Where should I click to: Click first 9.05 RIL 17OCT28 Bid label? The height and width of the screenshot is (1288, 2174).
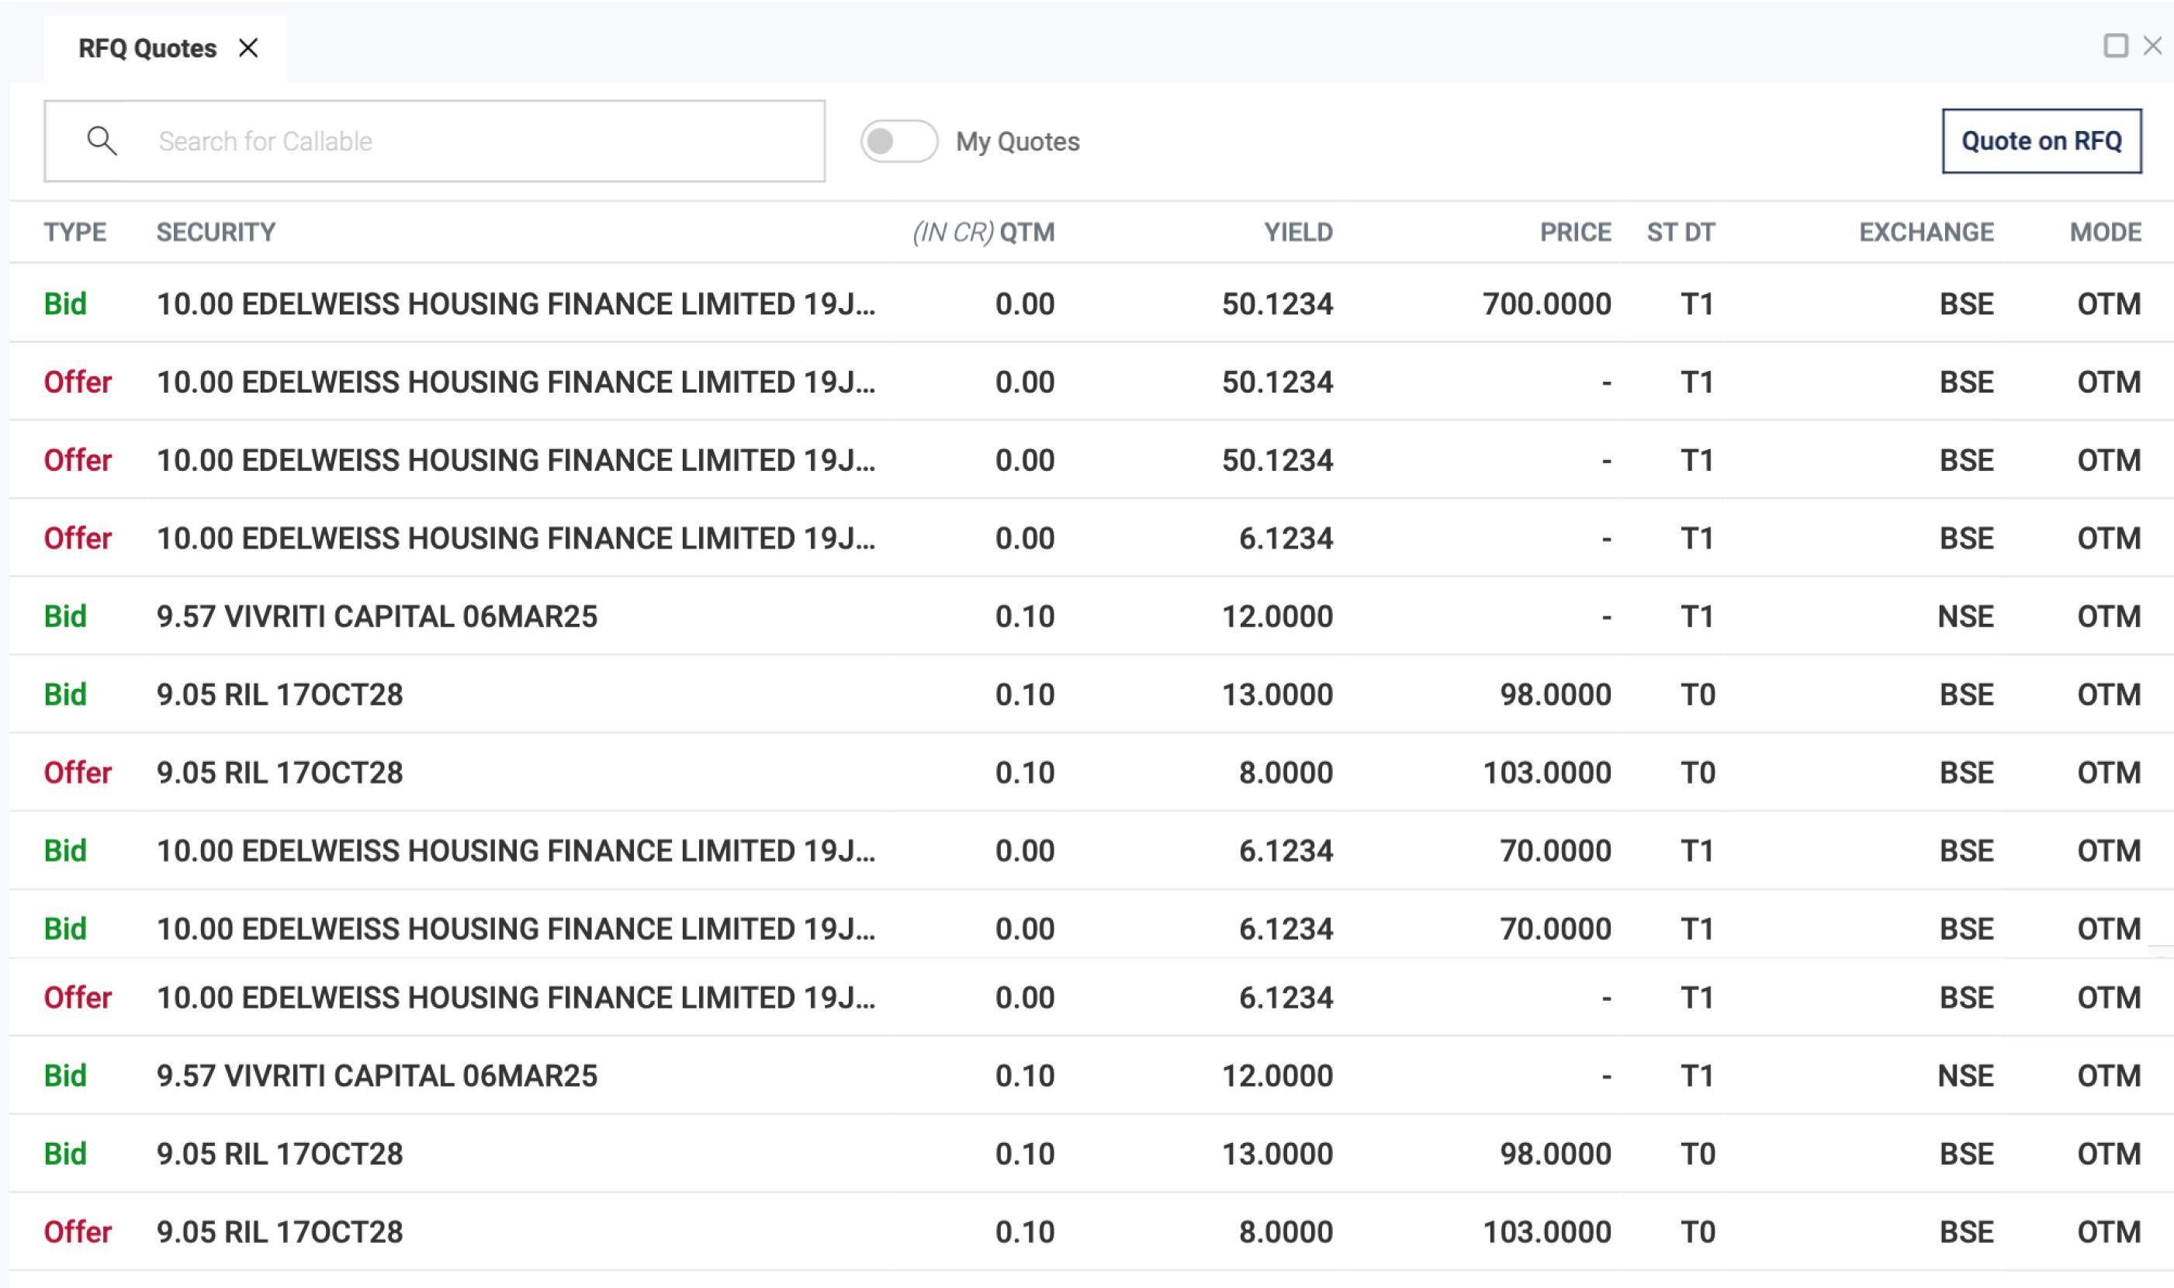(x=65, y=694)
